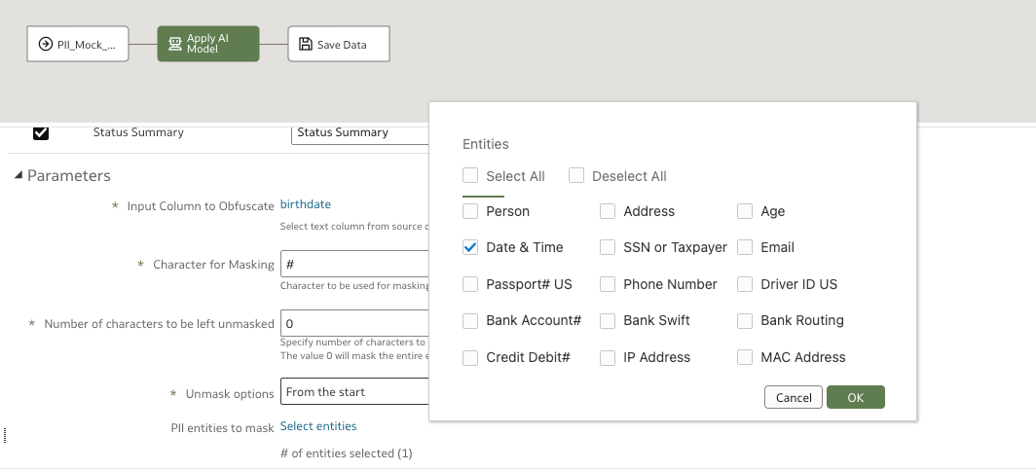Toggle the Date & Time entity checkbox
1036x471 pixels.
pos(470,247)
